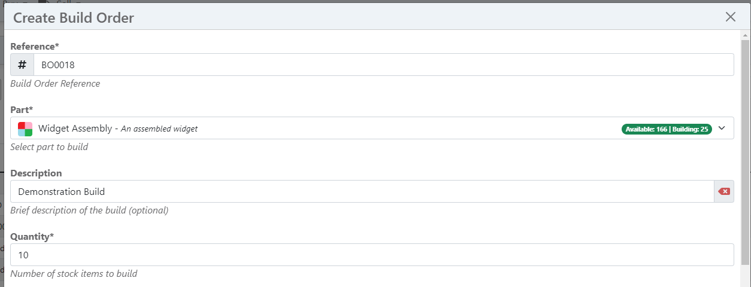The image size is (751, 287).
Task: Click the Create Build Order title
Action: click(74, 18)
